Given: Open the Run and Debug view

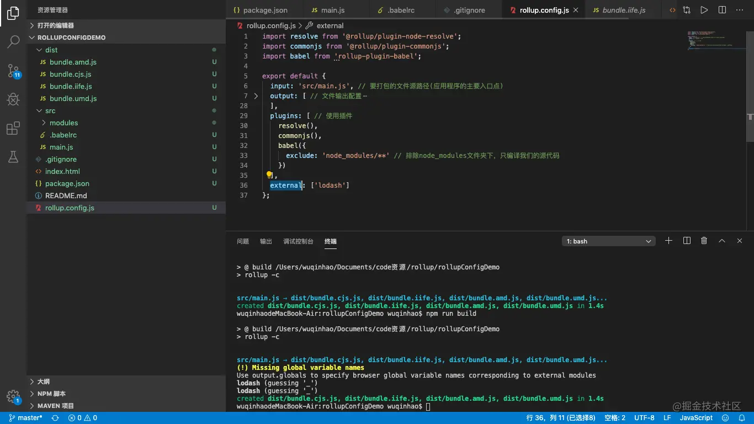Looking at the screenshot, I should click(x=13, y=99).
